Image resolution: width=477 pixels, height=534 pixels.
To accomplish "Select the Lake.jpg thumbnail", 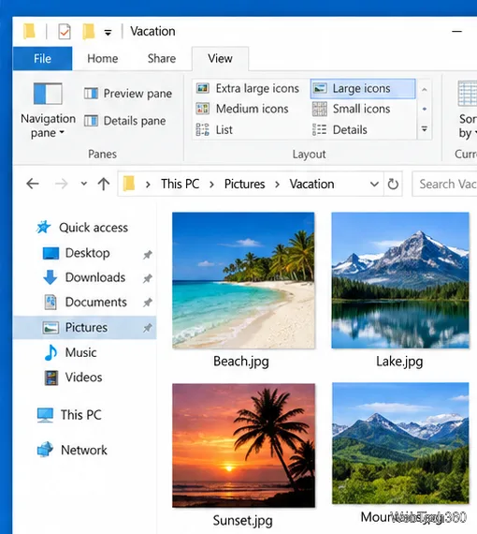I will point(400,280).
